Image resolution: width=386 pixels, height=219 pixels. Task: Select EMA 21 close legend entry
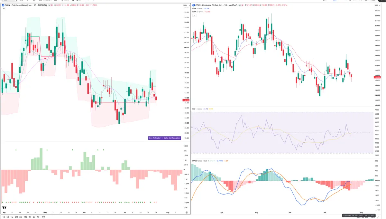tap(198, 12)
